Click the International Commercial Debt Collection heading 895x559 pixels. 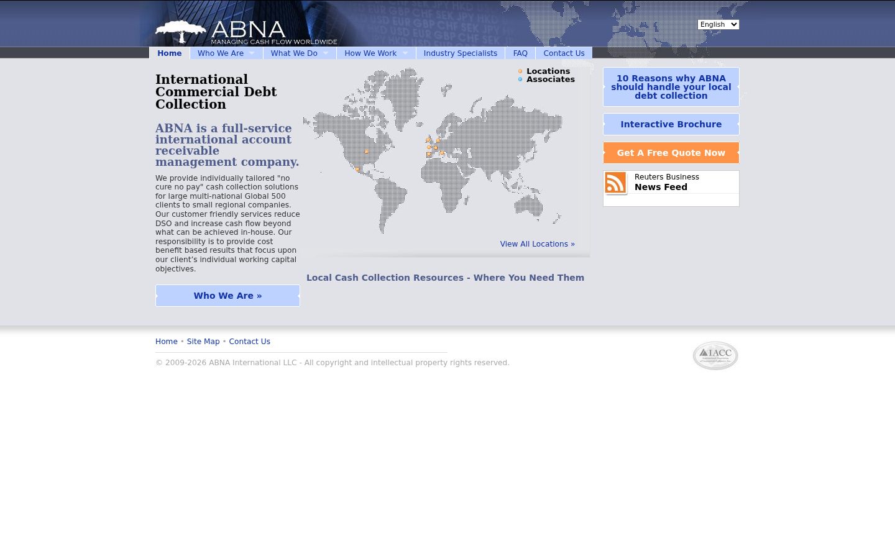pos(216,92)
